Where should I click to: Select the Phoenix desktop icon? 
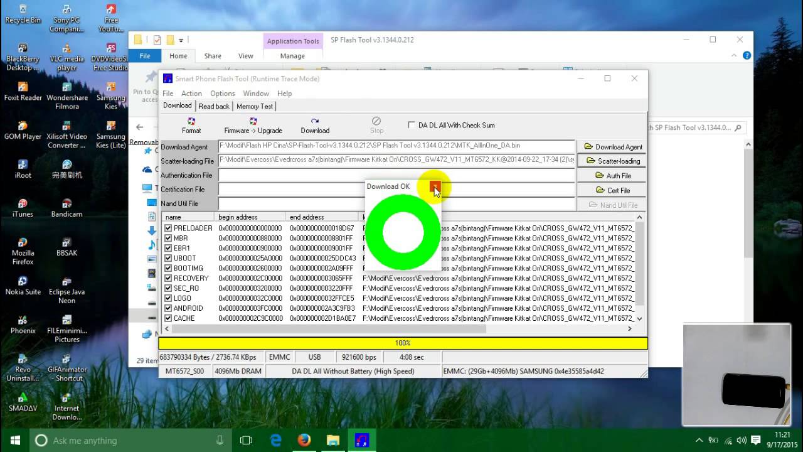[23, 325]
